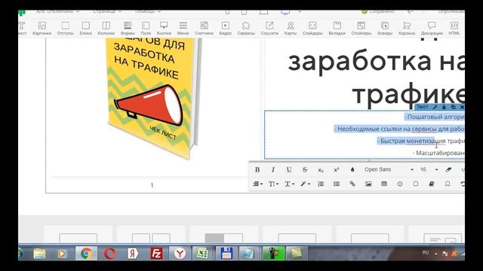
Task: Open the Yandex red Я taskbar icon
Action: pos(133,254)
